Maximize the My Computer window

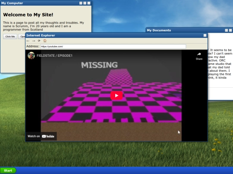(85, 3)
